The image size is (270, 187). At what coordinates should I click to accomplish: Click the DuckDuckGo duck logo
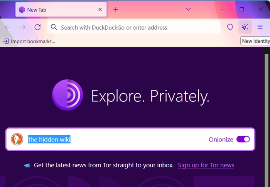click(17, 139)
